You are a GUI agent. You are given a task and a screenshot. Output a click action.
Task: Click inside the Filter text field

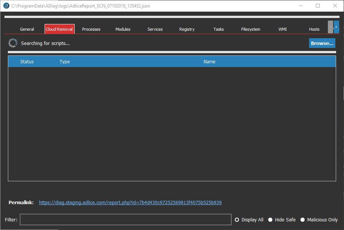pos(125,220)
